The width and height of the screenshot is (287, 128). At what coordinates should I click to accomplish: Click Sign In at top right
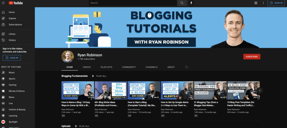pyautogui.click(x=276, y=3)
